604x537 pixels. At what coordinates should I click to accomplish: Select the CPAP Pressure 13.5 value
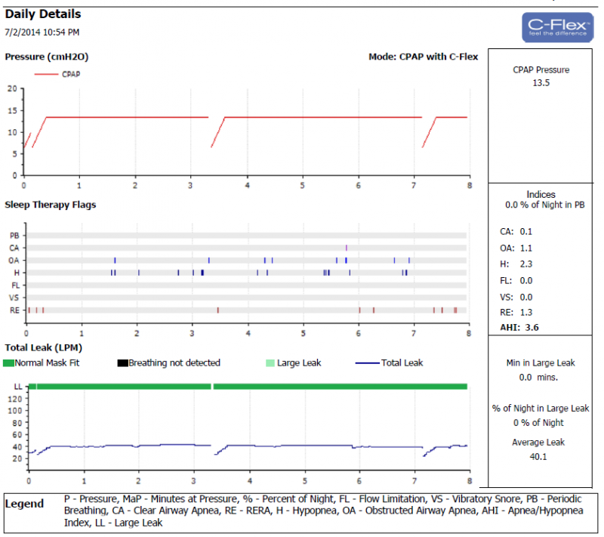click(541, 83)
